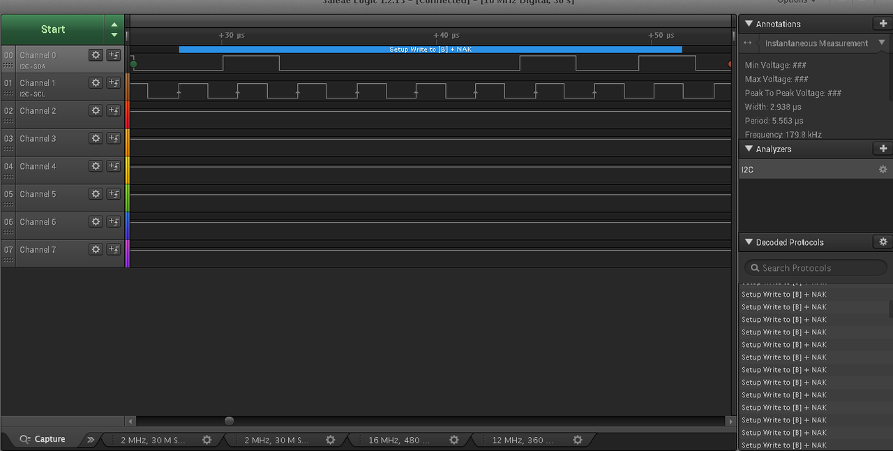Screen dimensions: 893x451
Task: Click the +30 µs time ruler label
Action: pyautogui.click(x=232, y=35)
